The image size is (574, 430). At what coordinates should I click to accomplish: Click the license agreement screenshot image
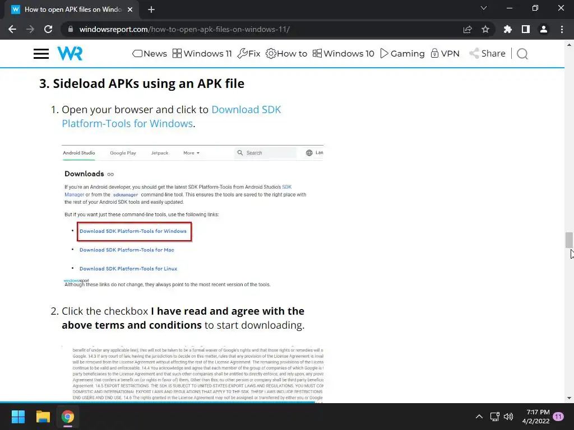(x=193, y=374)
